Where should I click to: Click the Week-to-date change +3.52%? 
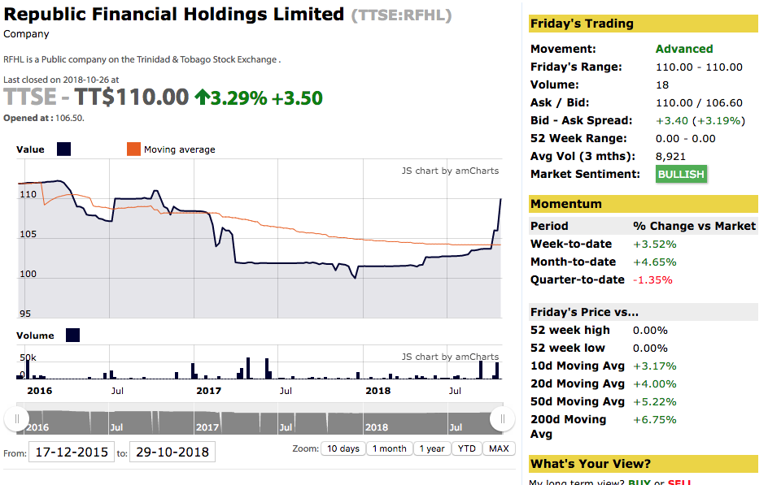[x=654, y=244]
